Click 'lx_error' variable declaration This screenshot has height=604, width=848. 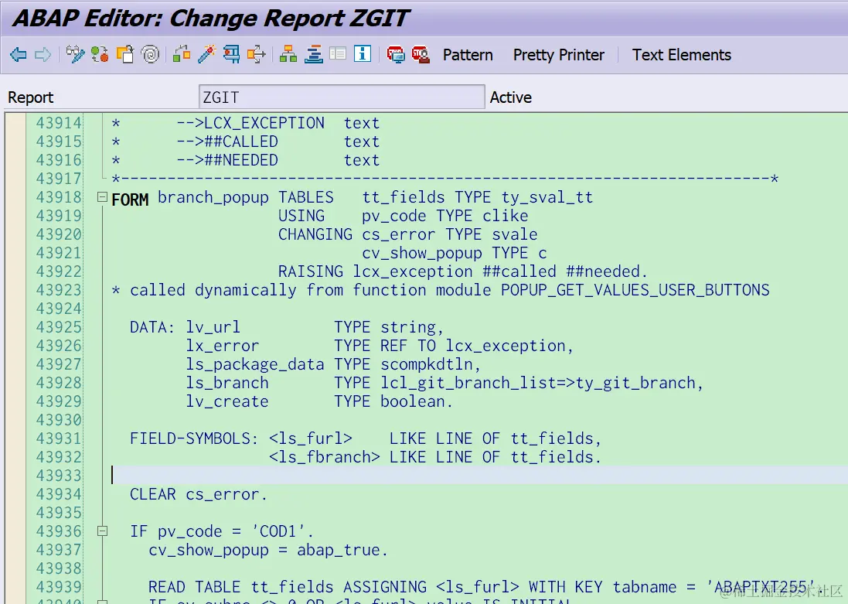(223, 345)
